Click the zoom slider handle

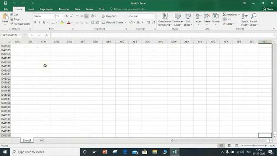254,146
